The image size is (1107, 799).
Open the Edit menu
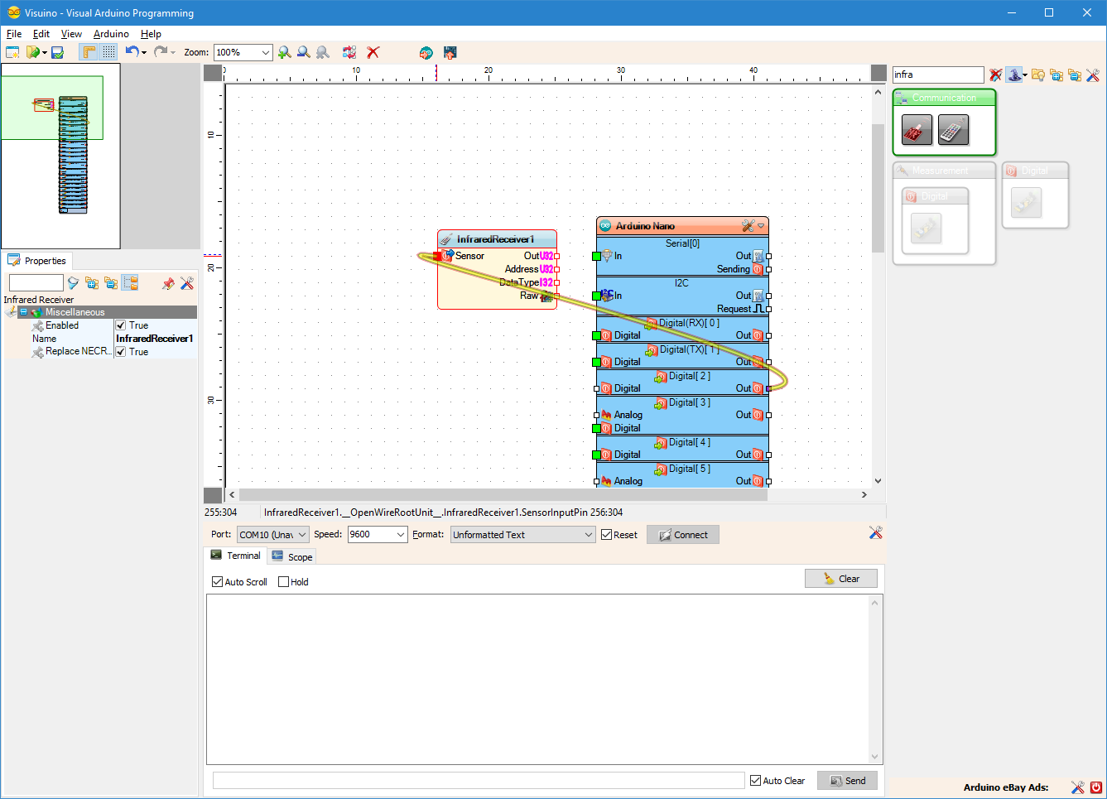point(41,34)
